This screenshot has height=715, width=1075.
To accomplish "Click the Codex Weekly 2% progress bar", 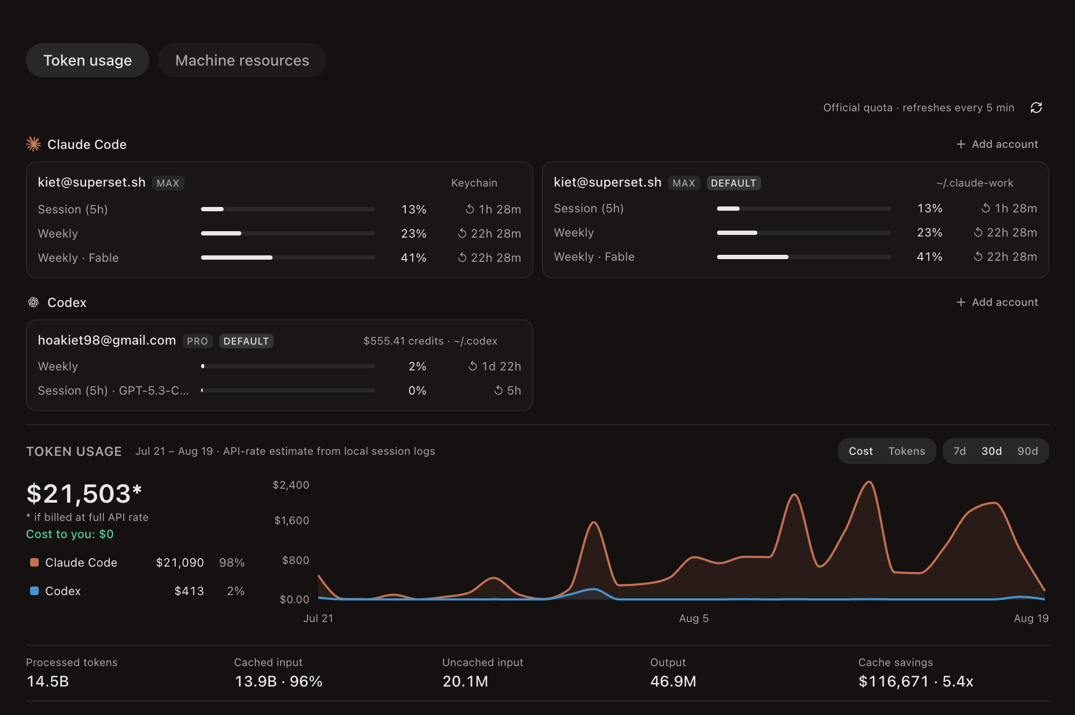I will 288,366.
